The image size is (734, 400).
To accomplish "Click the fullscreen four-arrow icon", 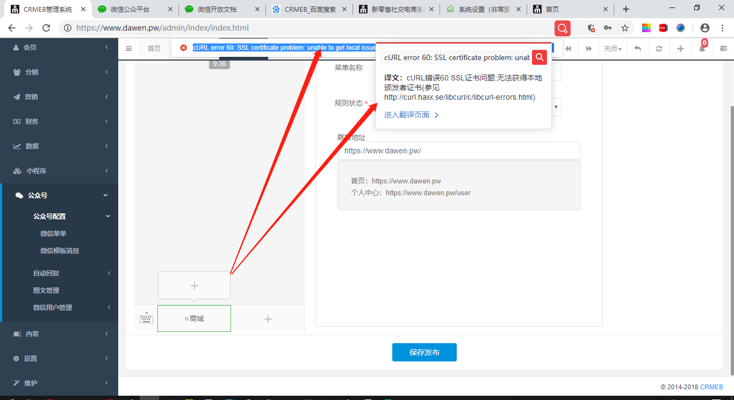I will tap(680, 48).
